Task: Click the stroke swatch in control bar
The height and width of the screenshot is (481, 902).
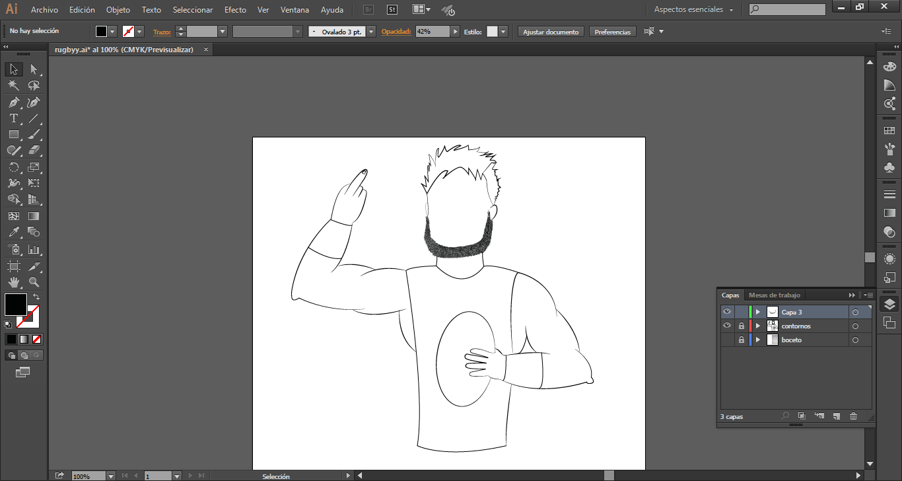Action: (129, 32)
